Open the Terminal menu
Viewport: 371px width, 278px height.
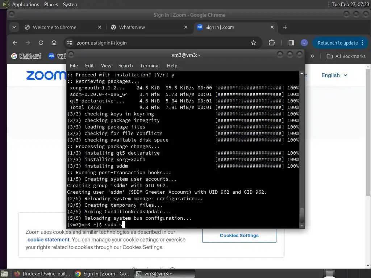(150, 66)
